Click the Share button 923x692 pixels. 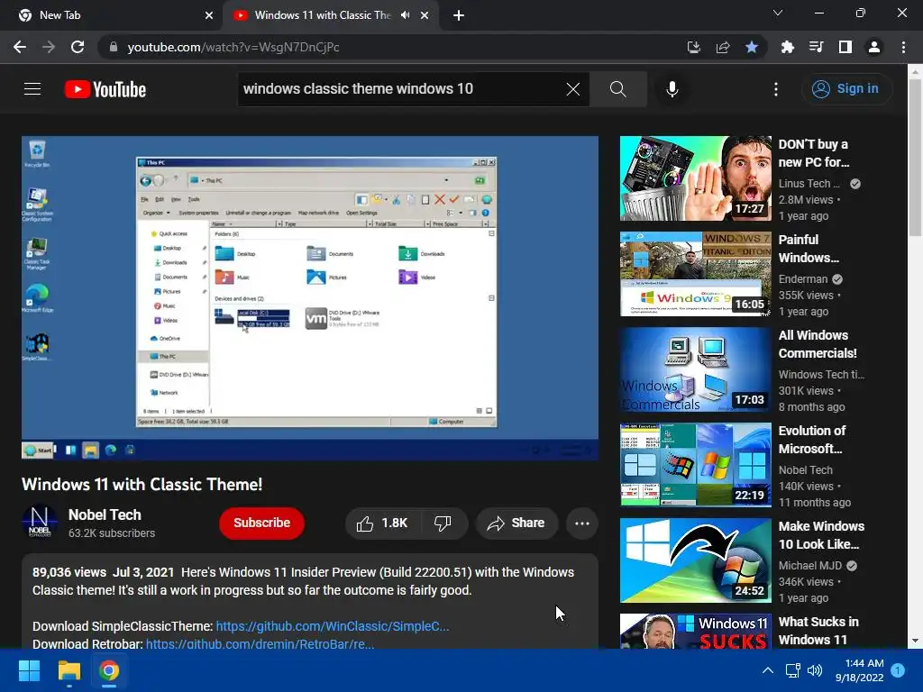pyautogui.click(x=516, y=524)
